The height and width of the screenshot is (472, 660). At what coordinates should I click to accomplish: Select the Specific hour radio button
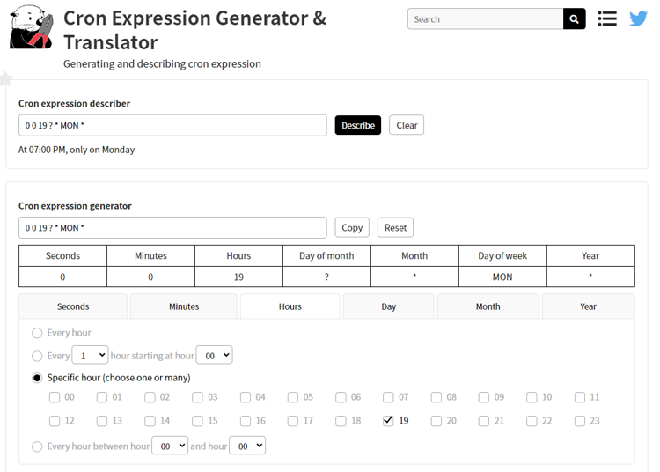point(37,378)
